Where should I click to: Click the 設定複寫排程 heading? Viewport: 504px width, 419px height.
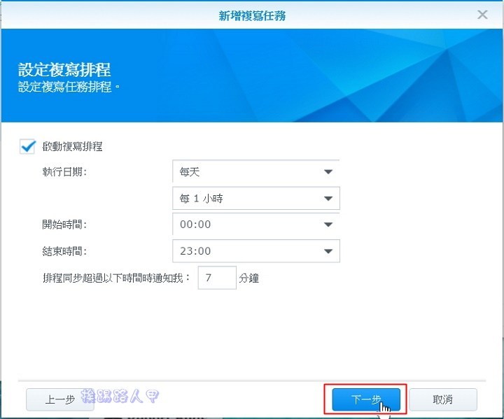coord(64,70)
